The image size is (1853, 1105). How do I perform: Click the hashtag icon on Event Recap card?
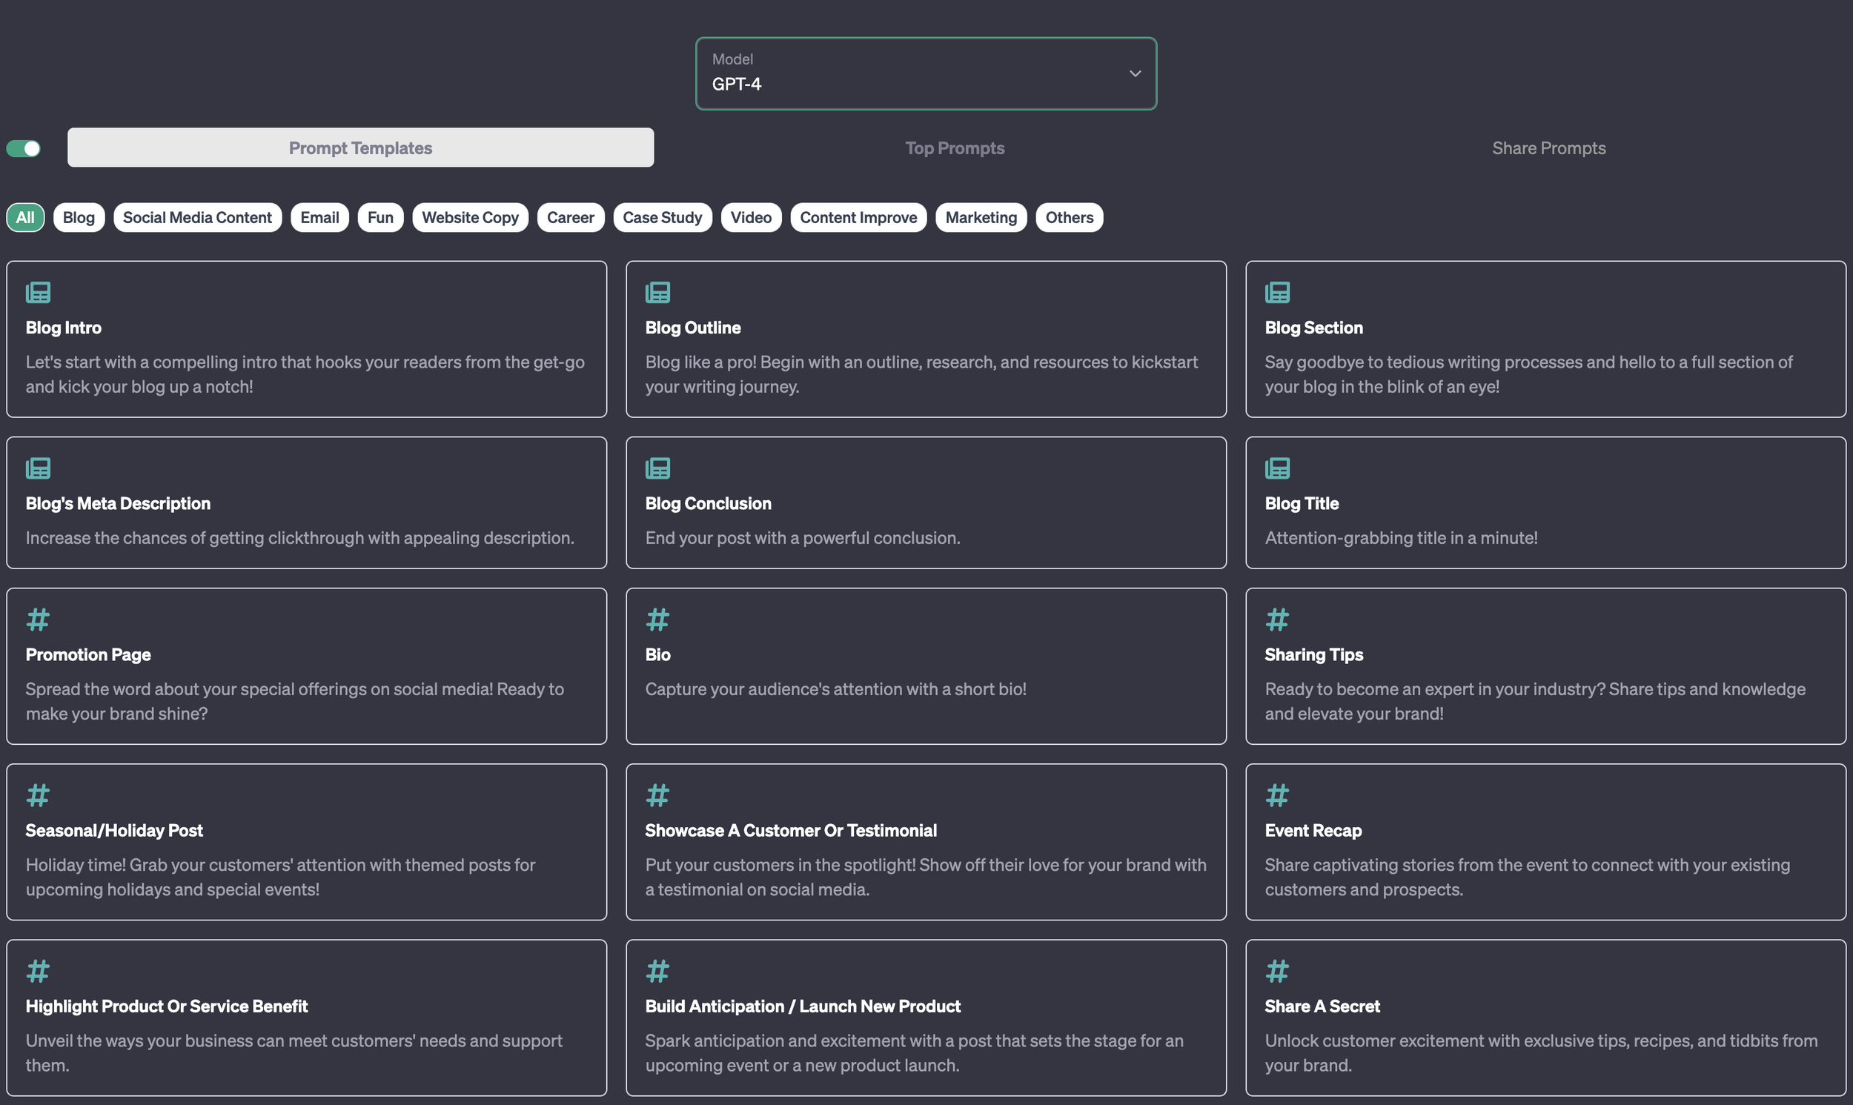[1277, 794]
